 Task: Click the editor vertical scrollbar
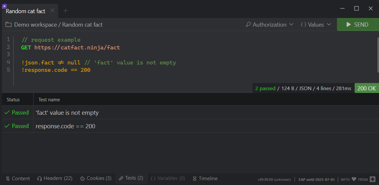[378, 55]
